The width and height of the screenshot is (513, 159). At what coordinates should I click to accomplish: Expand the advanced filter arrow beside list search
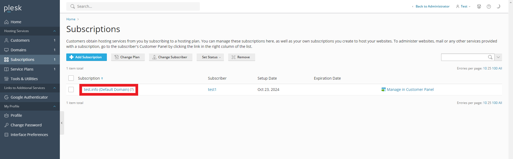point(498,57)
